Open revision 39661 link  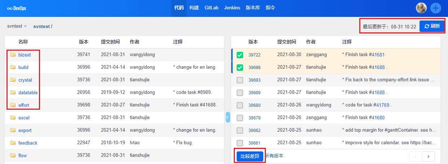254,143
